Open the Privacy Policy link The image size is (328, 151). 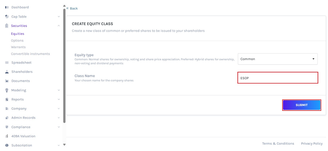[312, 143]
